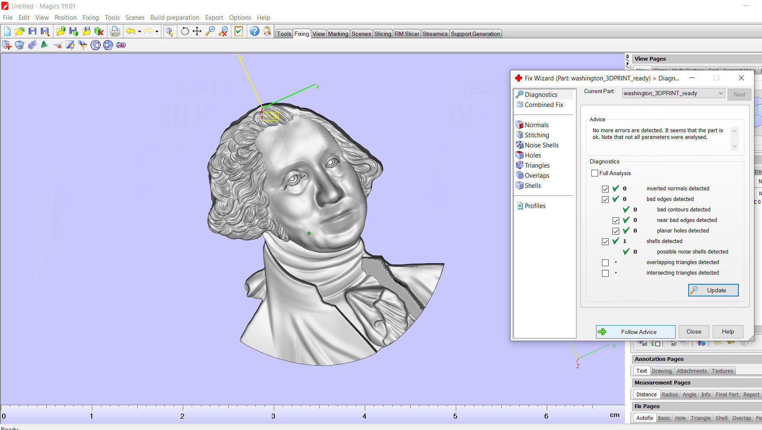This screenshot has height=430, width=762.
Task: Redo with the faded forward arrow
Action: coord(148,31)
